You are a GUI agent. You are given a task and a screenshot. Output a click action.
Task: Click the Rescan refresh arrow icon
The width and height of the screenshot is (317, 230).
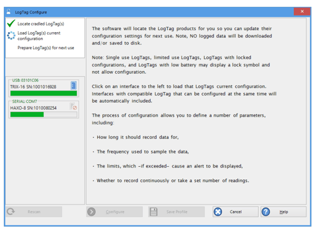(11, 212)
